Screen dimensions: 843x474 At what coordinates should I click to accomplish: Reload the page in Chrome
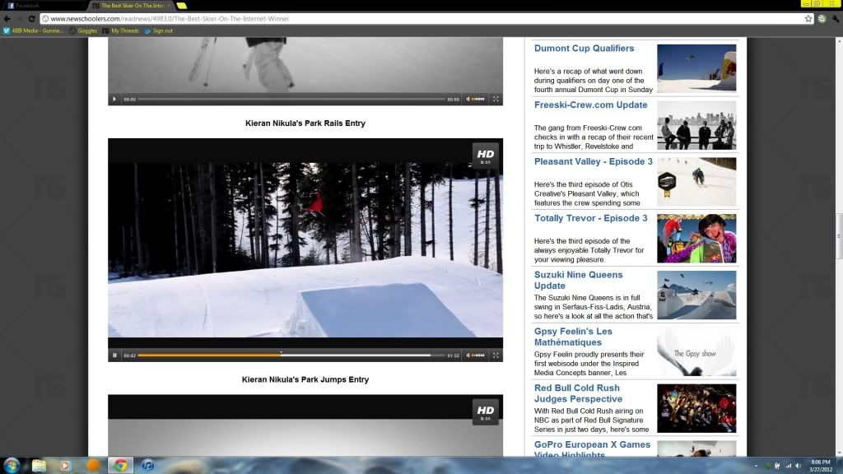(x=32, y=18)
